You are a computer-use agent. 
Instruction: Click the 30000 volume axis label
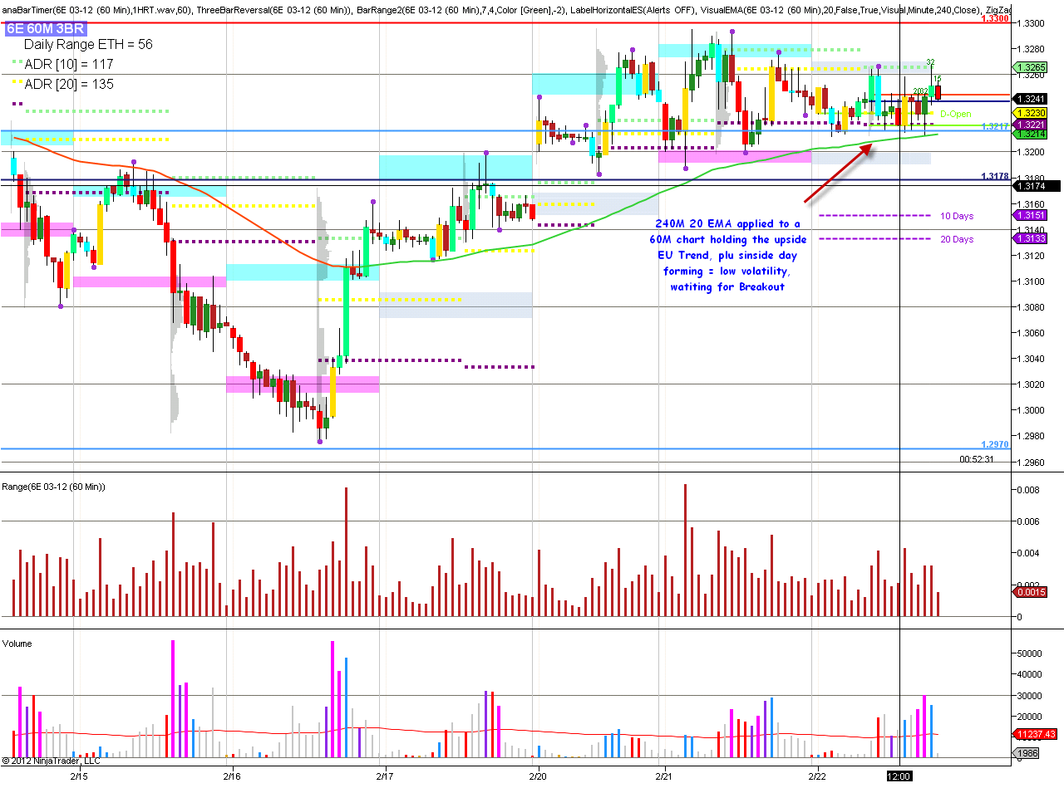[x=1029, y=695]
